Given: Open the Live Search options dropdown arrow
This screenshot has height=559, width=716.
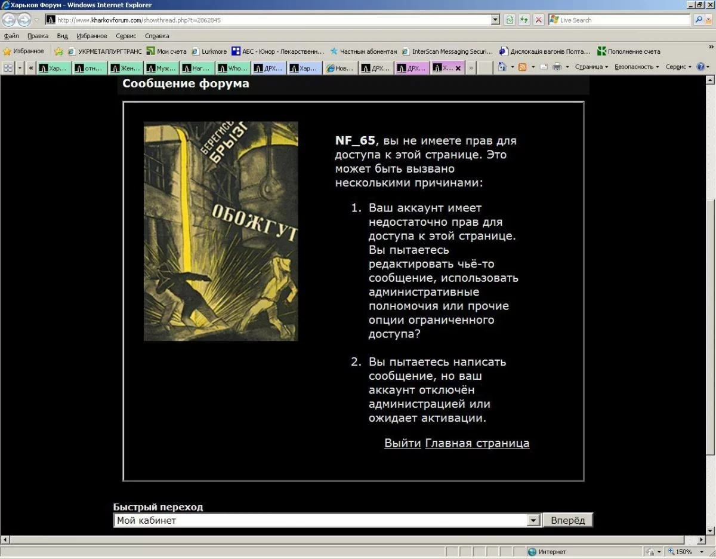Looking at the screenshot, I should click(x=709, y=20).
